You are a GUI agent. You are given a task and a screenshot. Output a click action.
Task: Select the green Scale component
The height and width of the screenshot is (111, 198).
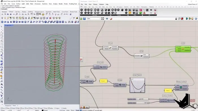pos(183,49)
